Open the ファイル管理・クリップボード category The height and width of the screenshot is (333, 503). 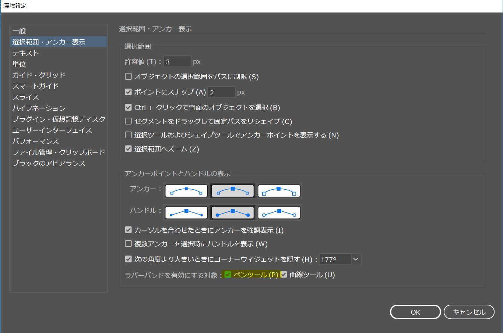pyautogui.click(x=59, y=152)
